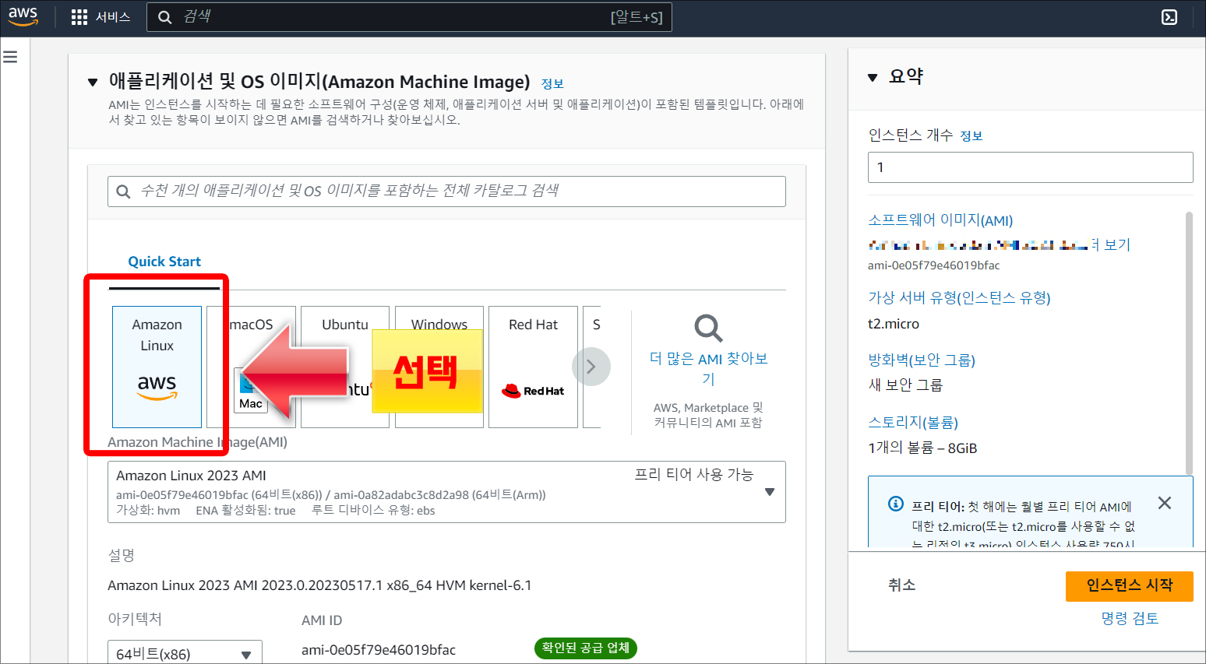
Task: Open the 명령 검토 link
Action: pos(1130,618)
